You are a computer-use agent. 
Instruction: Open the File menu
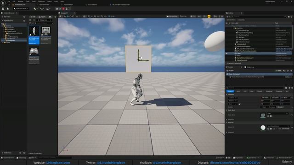click(9, 1)
